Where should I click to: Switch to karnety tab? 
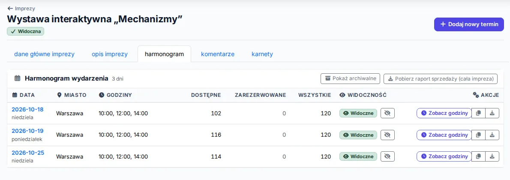[262, 54]
